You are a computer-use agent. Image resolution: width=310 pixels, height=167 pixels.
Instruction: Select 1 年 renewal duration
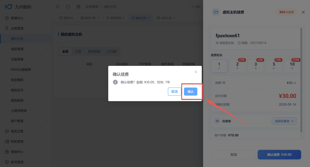click(x=219, y=66)
